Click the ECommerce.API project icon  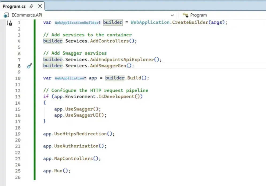point(6,15)
